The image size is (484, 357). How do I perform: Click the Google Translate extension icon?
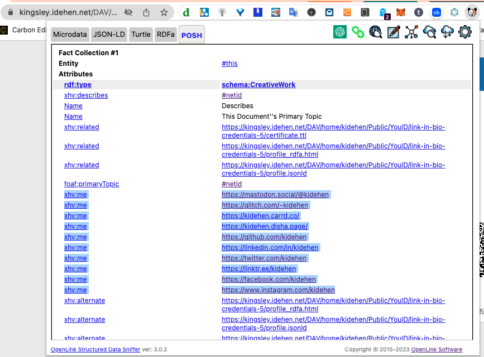(294, 12)
